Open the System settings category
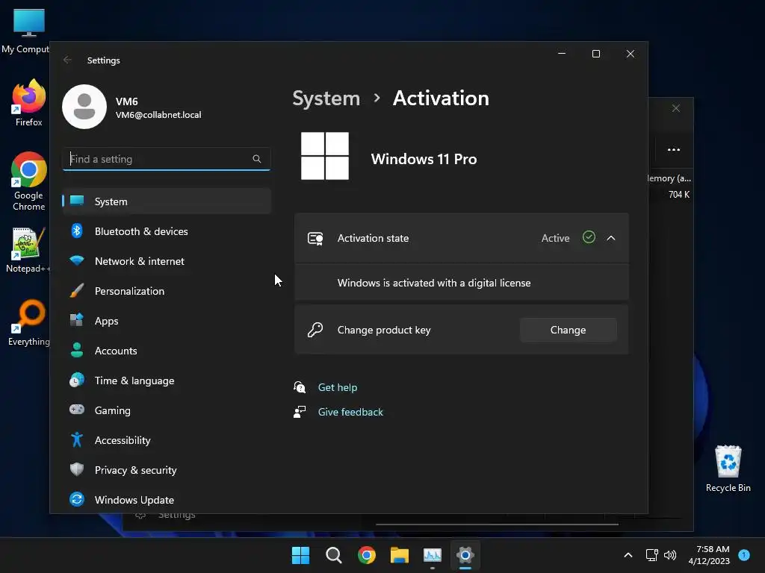 (x=167, y=201)
